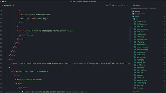Open newsfeed.png in the explorer
The image size is (166, 93).
coord(142,39)
